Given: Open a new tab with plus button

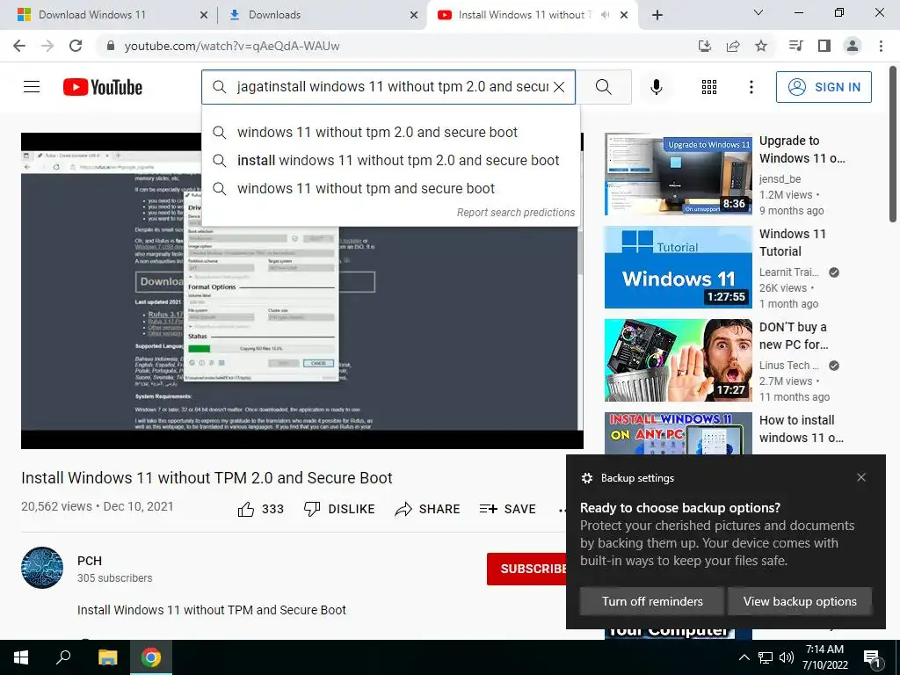Looking at the screenshot, I should click(657, 15).
